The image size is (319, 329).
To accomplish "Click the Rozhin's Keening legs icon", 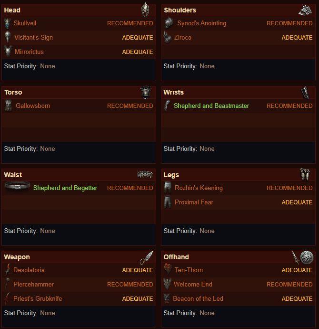I will (168, 188).
